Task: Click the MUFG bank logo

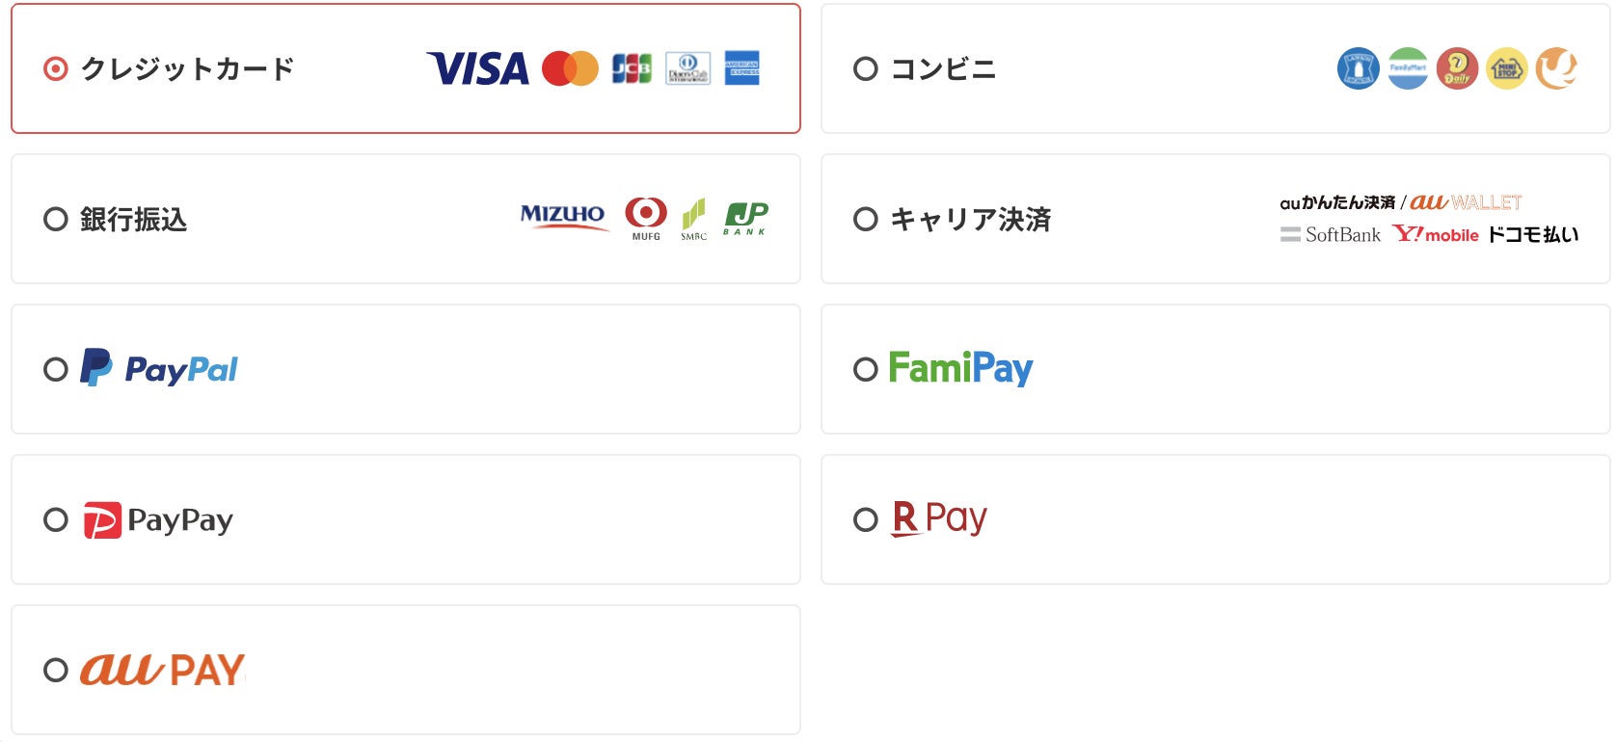Action: pyautogui.click(x=645, y=218)
